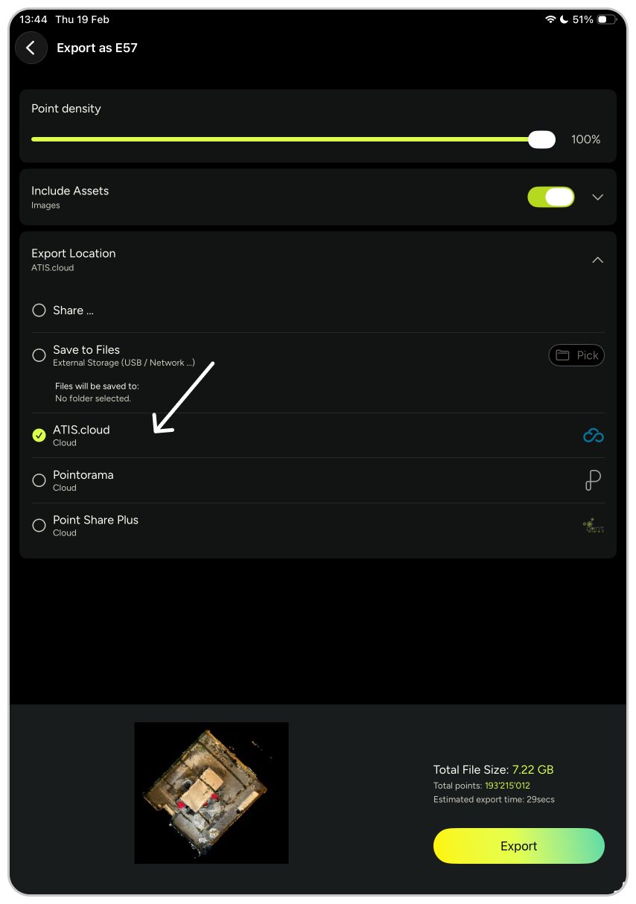Go back using the arrow icon
The image size is (636, 904).
(31, 48)
